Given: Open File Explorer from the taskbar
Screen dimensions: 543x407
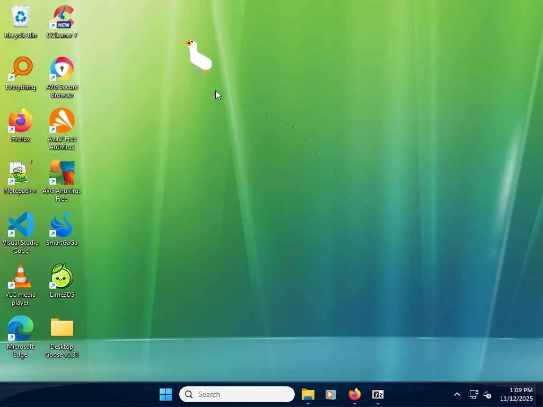Looking at the screenshot, I should coord(308,394).
